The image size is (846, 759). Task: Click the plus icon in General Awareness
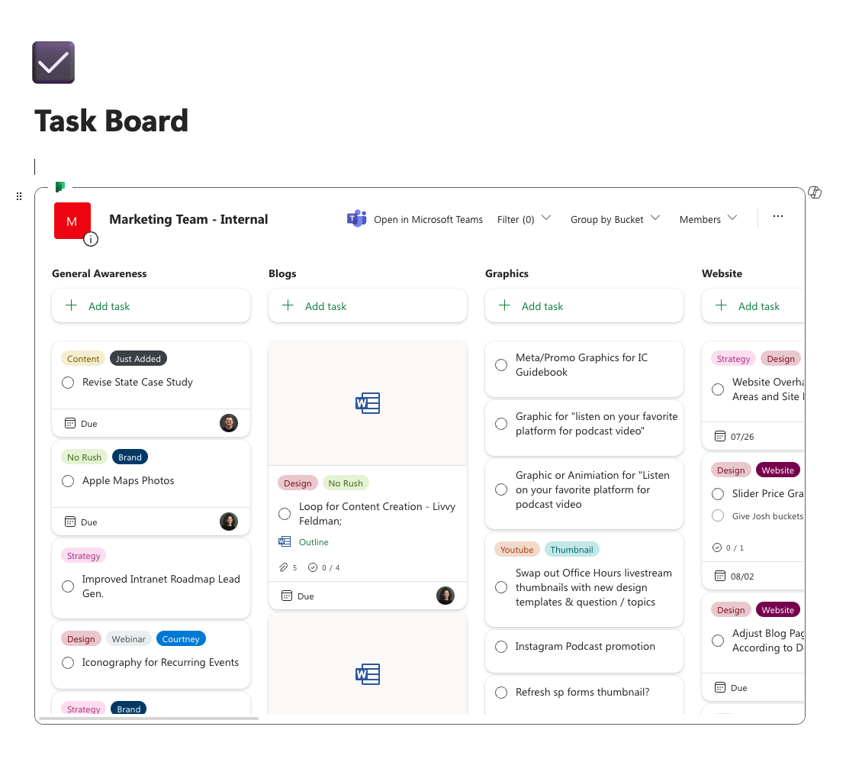(x=71, y=305)
